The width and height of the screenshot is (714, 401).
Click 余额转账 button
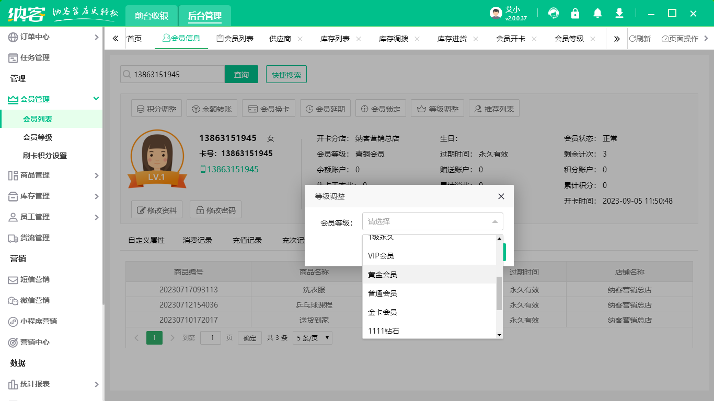click(x=212, y=109)
